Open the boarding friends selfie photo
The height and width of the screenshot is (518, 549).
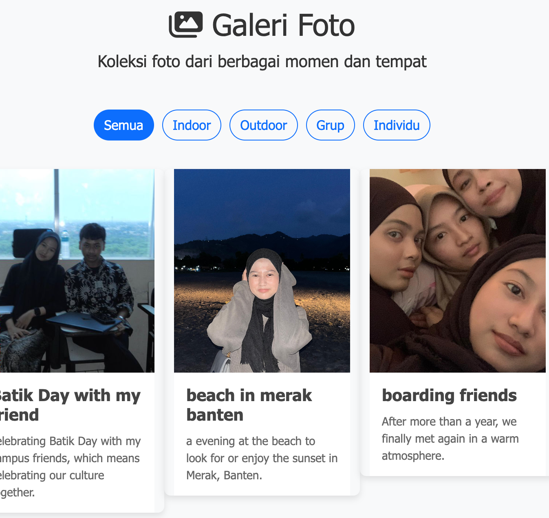[458, 271]
